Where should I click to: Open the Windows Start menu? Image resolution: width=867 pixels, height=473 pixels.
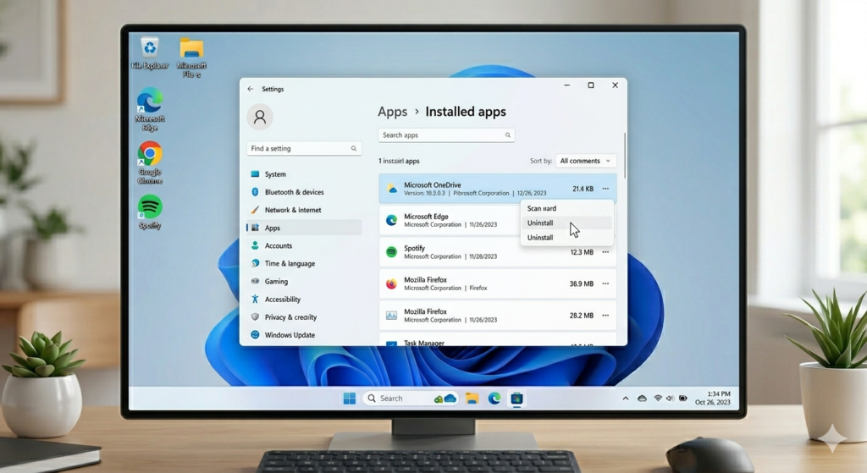(350, 399)
